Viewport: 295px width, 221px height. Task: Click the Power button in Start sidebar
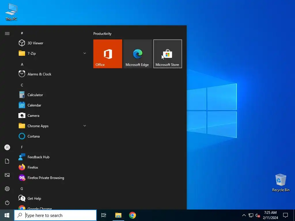[7, 203]
